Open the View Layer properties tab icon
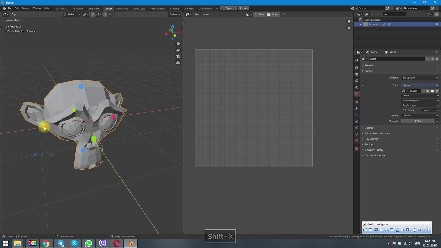The width and height of the screenshot is (441, 248). (x=357, y=81)
